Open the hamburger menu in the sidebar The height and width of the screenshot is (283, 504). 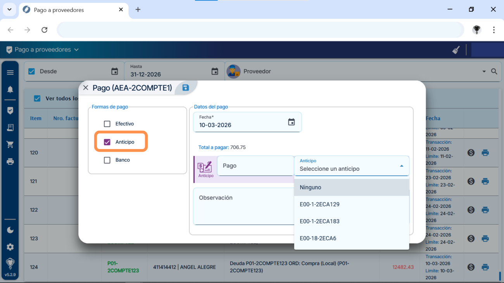(x=10, y=72)
